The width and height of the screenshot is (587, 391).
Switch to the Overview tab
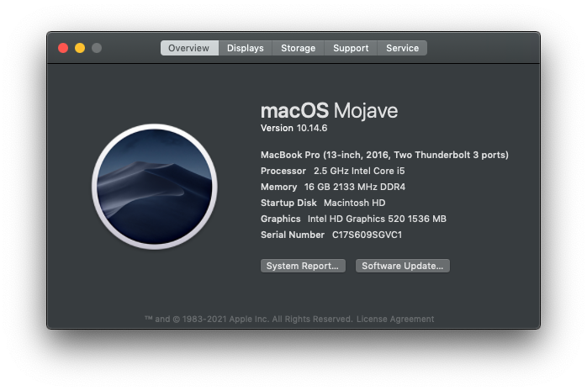tap(189, 48)
